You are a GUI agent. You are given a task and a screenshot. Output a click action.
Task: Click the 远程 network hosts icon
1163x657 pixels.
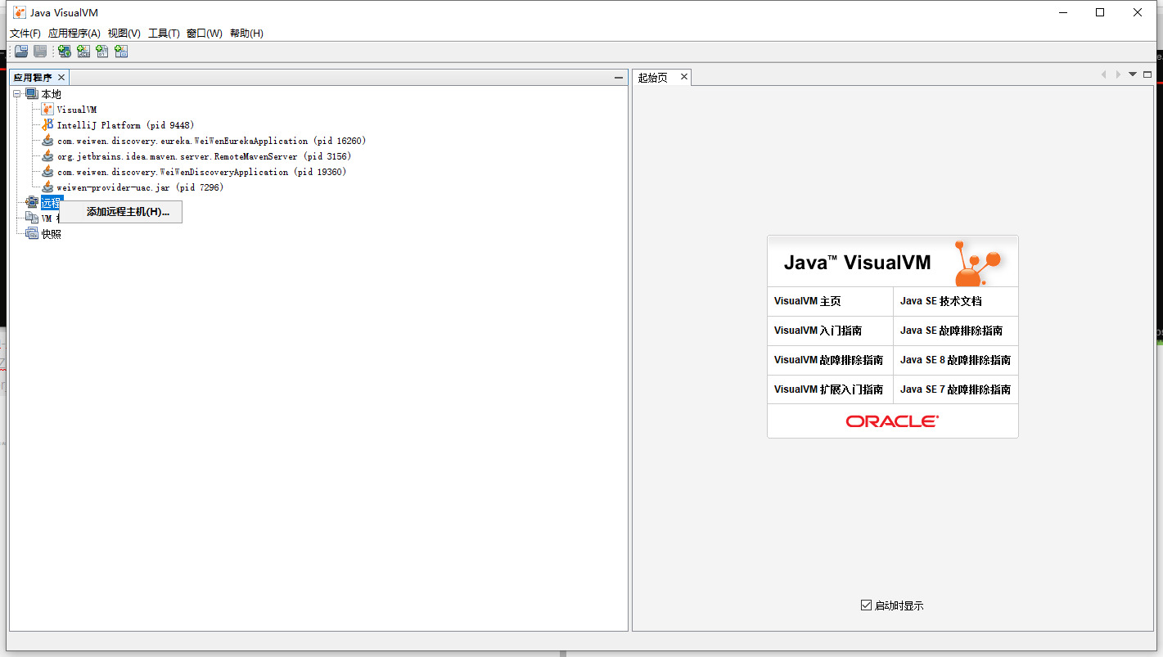tap(32, 202)
